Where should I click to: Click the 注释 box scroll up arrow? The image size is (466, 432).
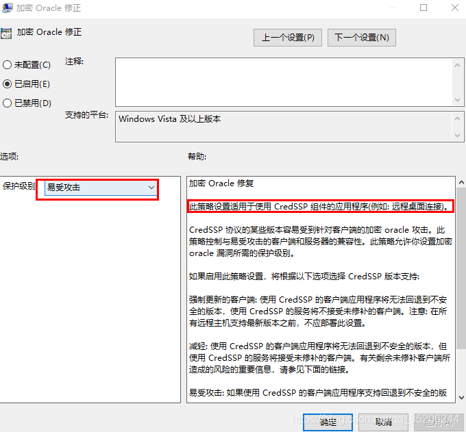(x=458, y=64)
